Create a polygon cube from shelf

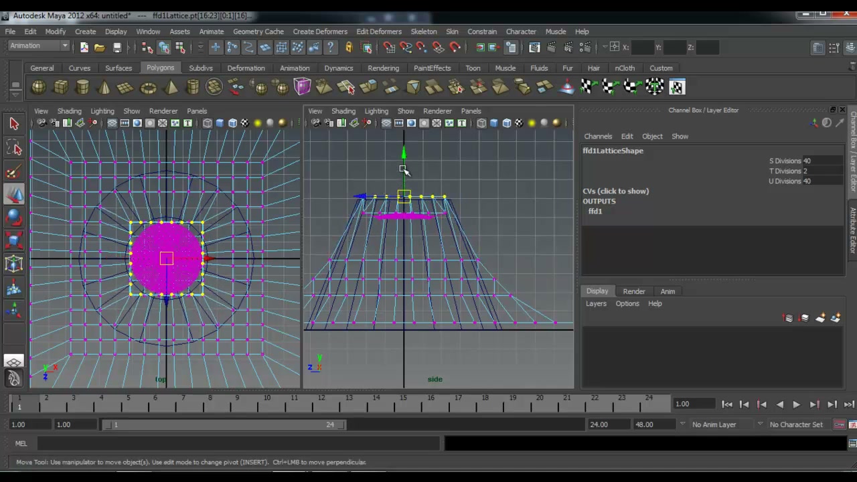click(60, 87)
